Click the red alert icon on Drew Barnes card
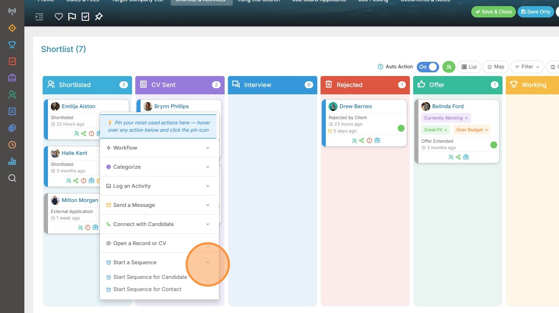Viewport: 559px width, 313px height. tap(369, 141)
